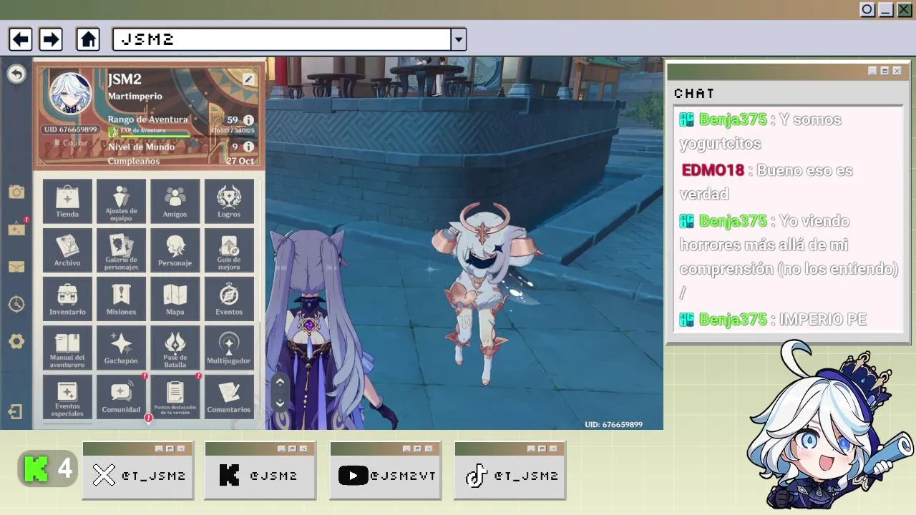Open the Inventario menu
Image resolution: width=916 pixels, height=515 pixels.
(67, 299)
